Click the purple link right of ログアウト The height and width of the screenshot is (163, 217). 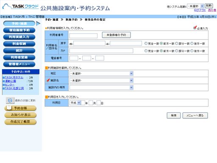[x=212, y=10]
